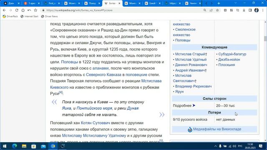Open the browser three-dot menu

(263, 10)
